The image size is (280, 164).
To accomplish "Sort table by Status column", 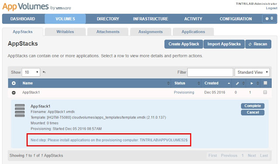I will (x=186, y=83).
